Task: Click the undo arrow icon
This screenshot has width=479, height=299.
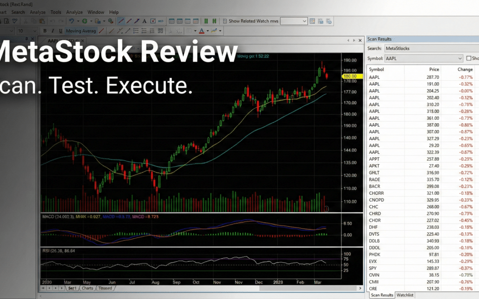Action: [x=52, y=21]
